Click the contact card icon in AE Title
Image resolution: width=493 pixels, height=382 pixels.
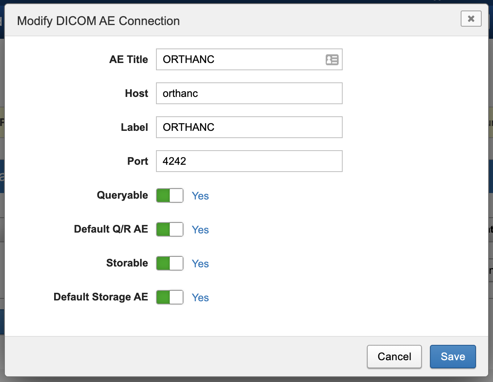tap(332, 60)
